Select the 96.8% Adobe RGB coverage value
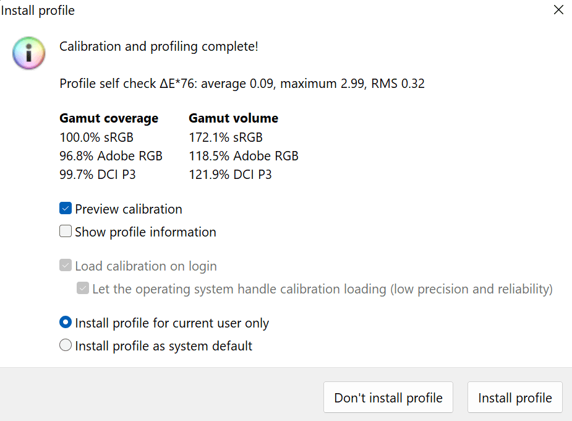The width and height of the screenshot is (572, 421). (x=111, y=156)
